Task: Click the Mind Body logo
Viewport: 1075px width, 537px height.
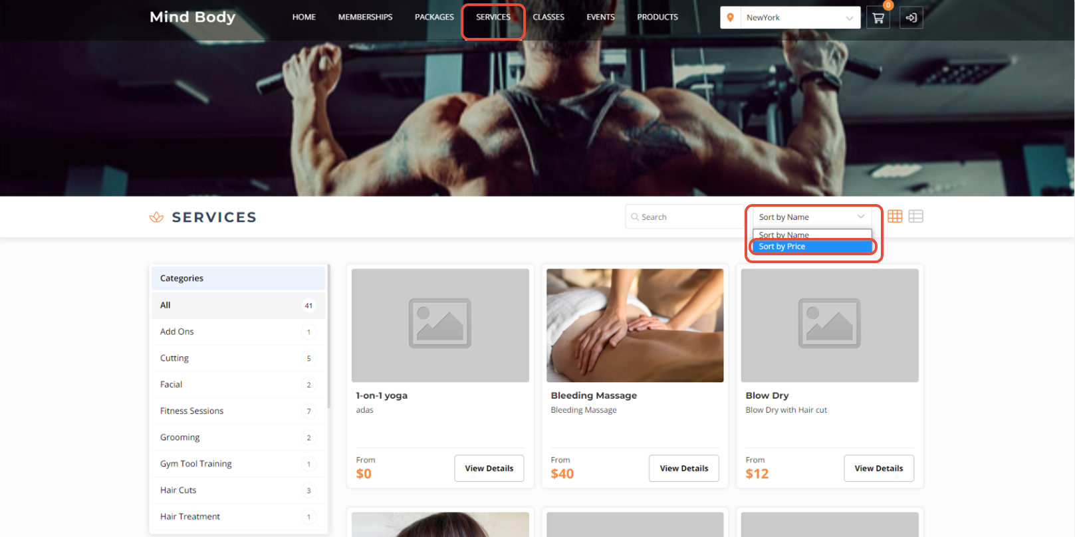Action: point(192,17)
